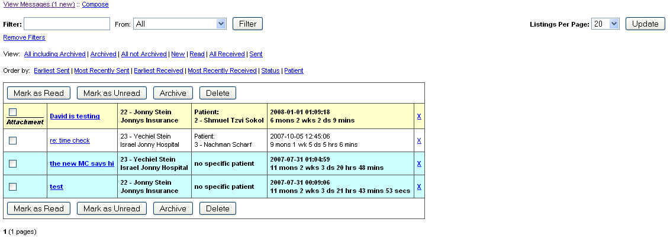This screenshot has width=670, height=238.
Task: Order messages by Most Recently Received
Action: (222, 70)
